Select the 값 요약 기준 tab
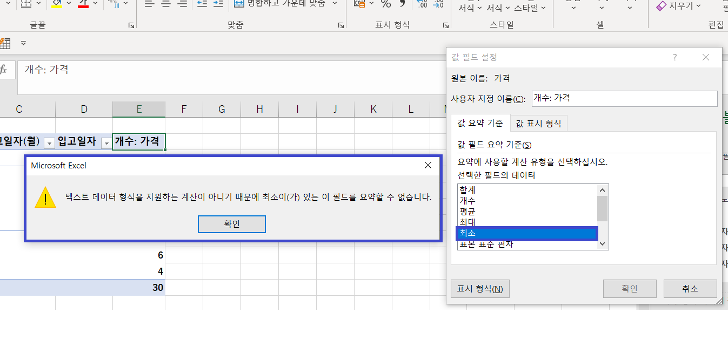Image resolution: width=728 pixels, height=340 pixels. point(480,123)
